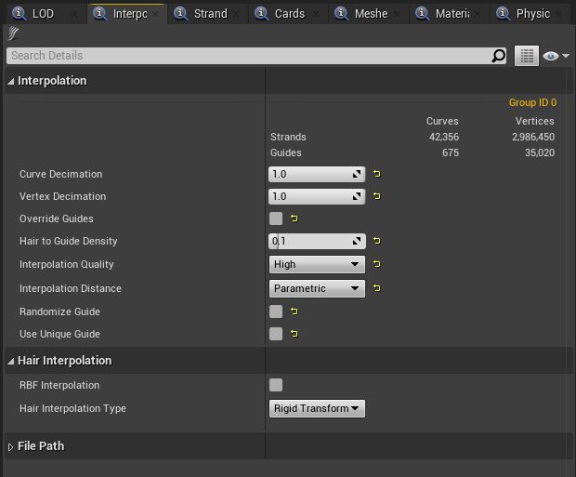This screenshot has height=477, width=576.
Task: Open the Interpolation Quality dropdown
Action: point(317,264)
